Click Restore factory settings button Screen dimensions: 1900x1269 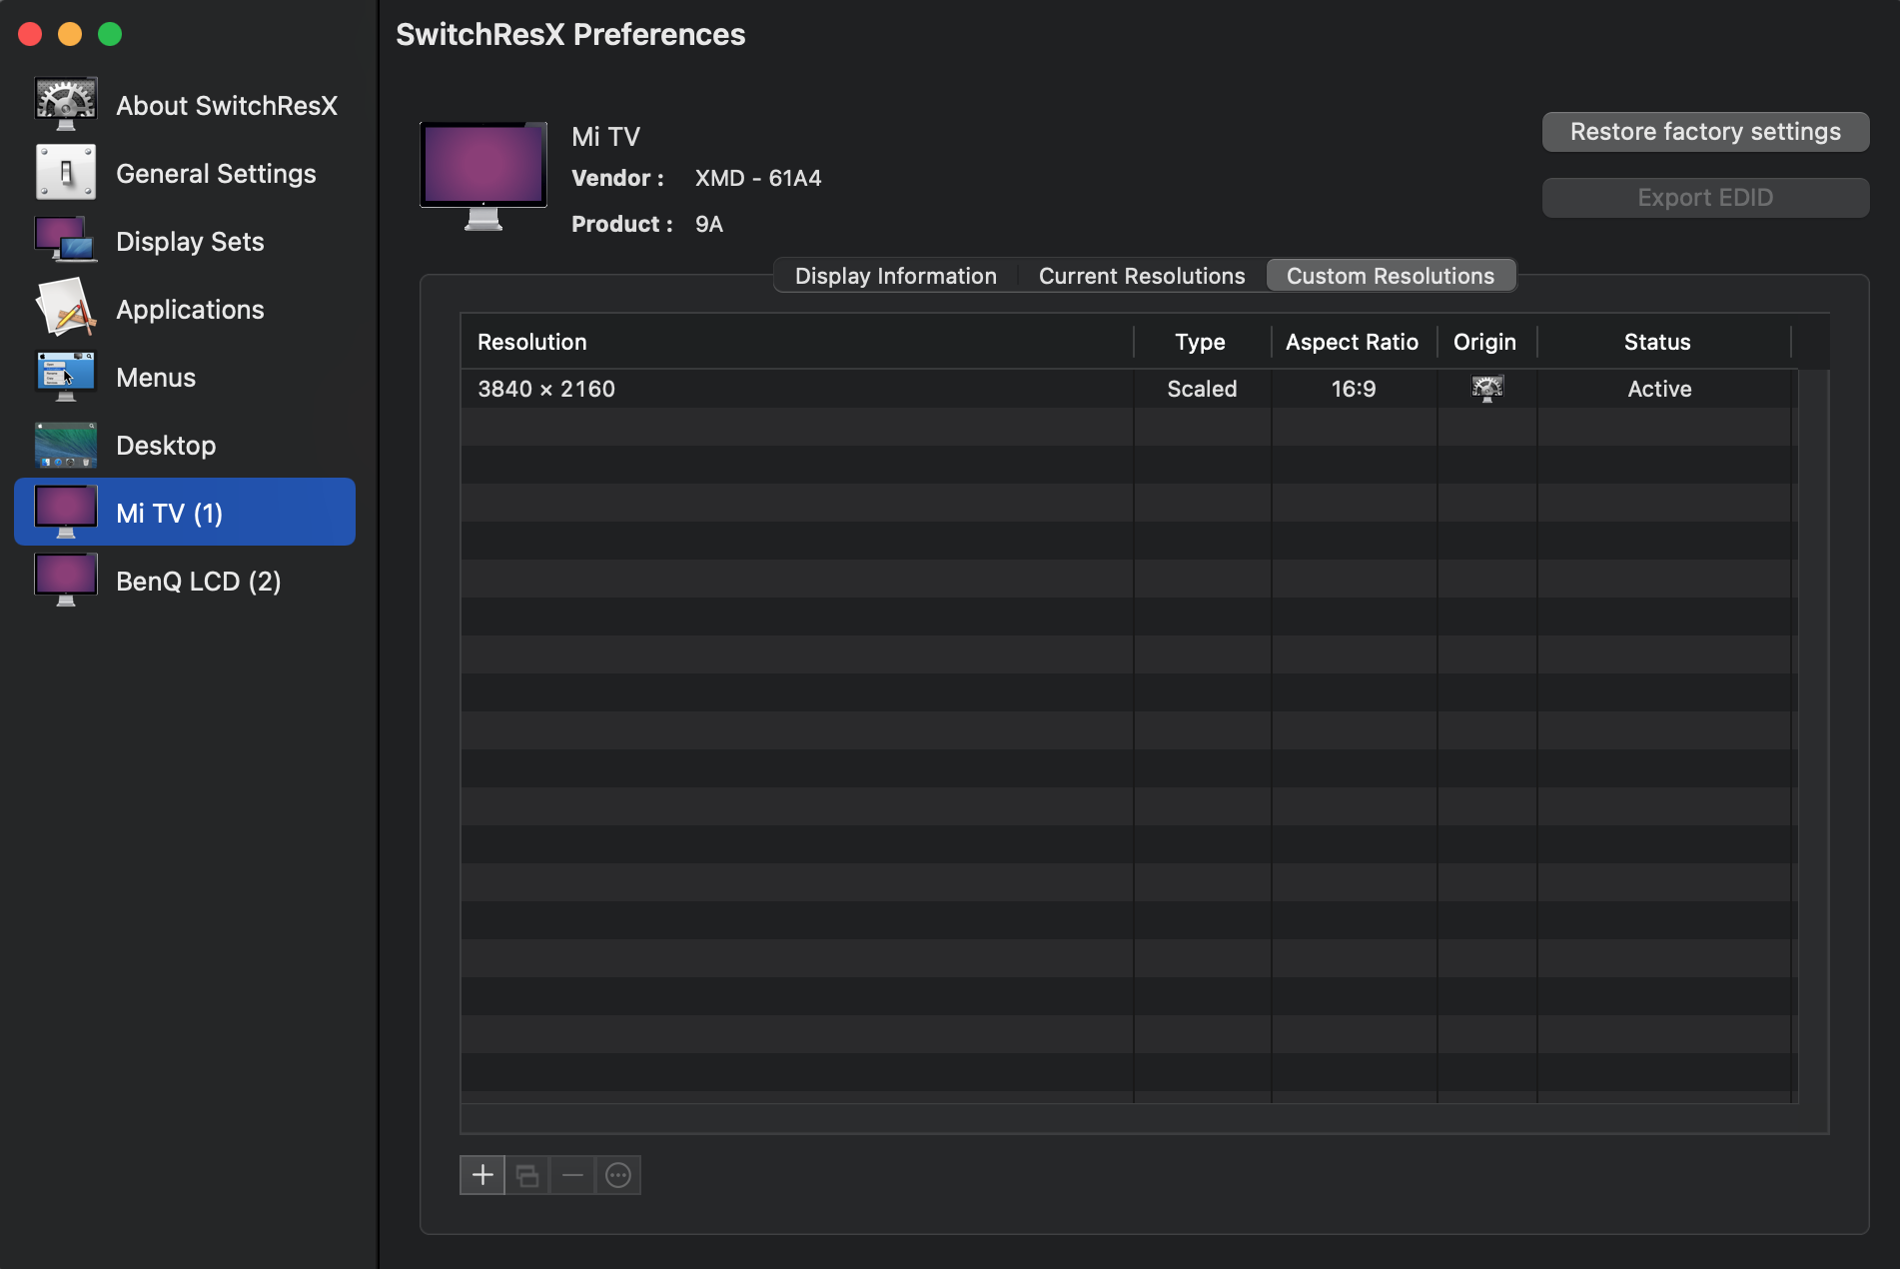[1705, 132]
